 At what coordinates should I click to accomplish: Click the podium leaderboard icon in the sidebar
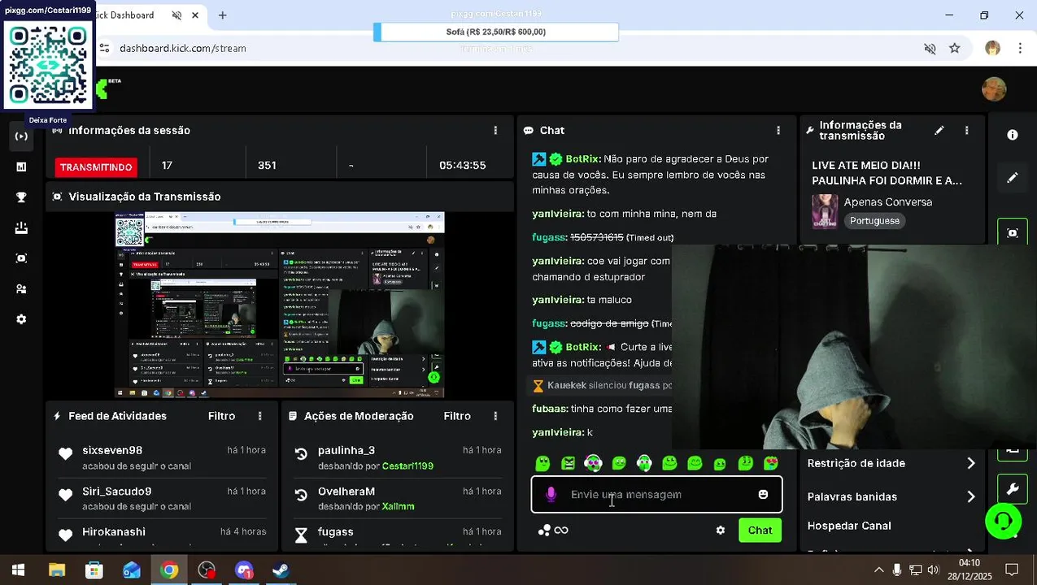coord(21,228)
